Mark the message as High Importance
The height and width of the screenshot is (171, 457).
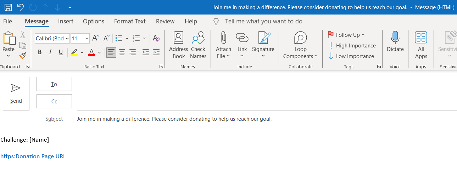(352, 46)
